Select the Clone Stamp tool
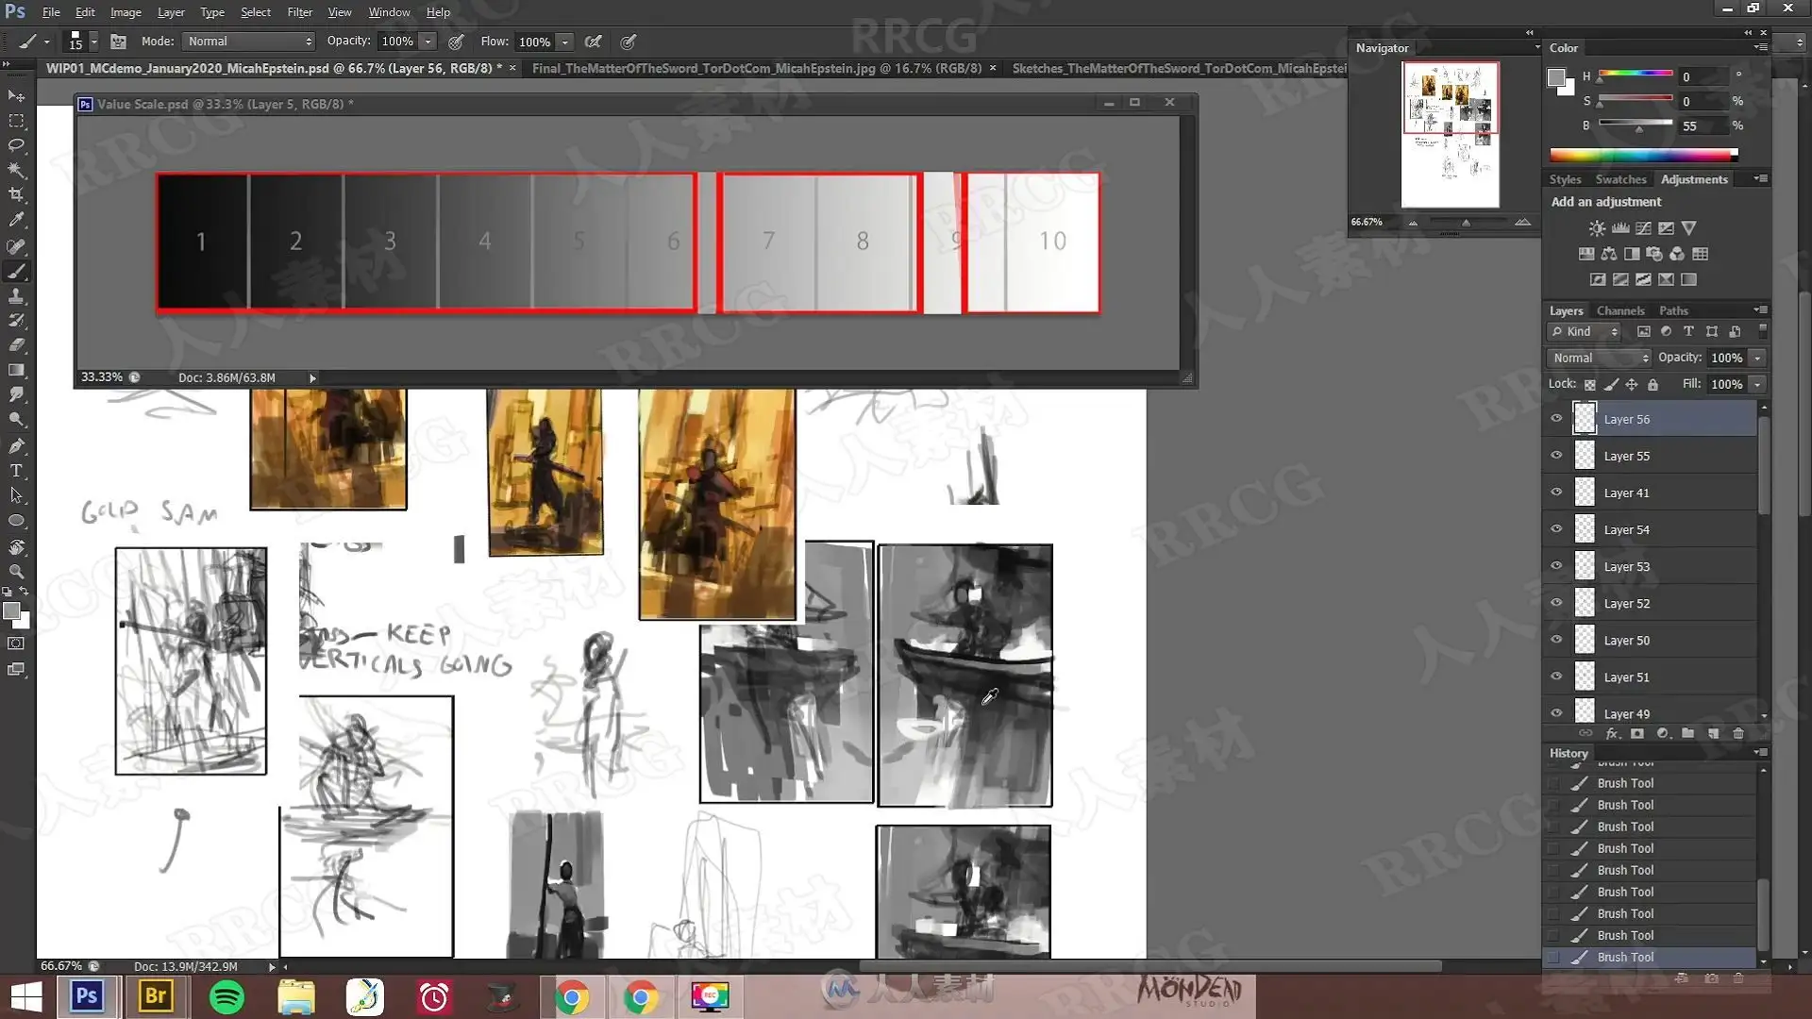Image resolution: width=1812 pixels, height=1019 pixels. point(16,296)
